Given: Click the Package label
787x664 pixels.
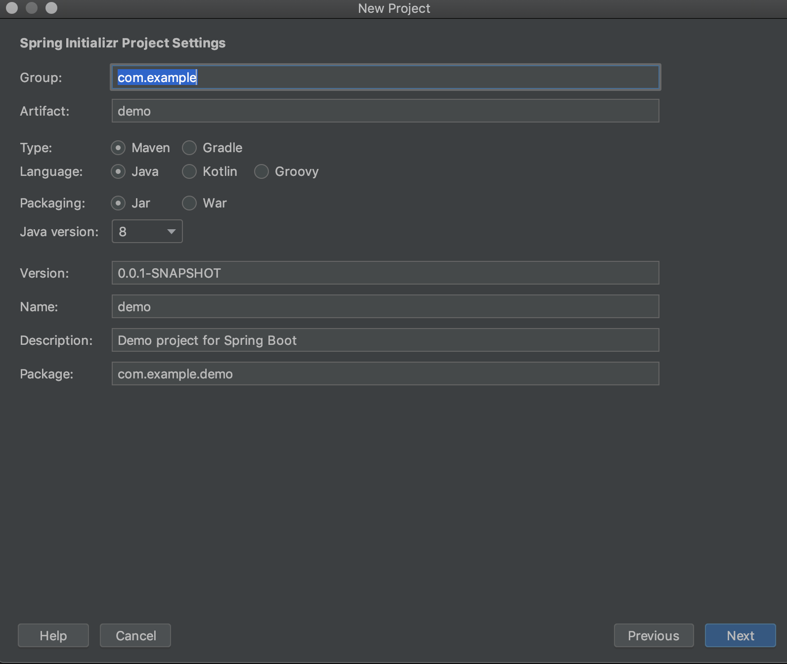Looking at the screenshot, I should pos(46,374).
